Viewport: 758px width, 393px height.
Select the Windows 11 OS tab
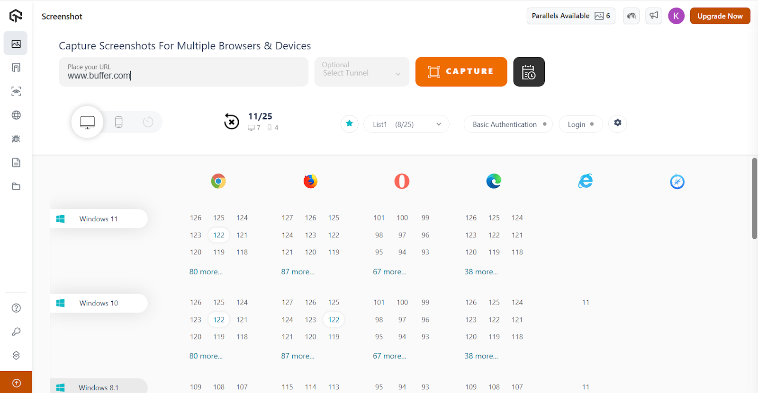coord(99,219)
